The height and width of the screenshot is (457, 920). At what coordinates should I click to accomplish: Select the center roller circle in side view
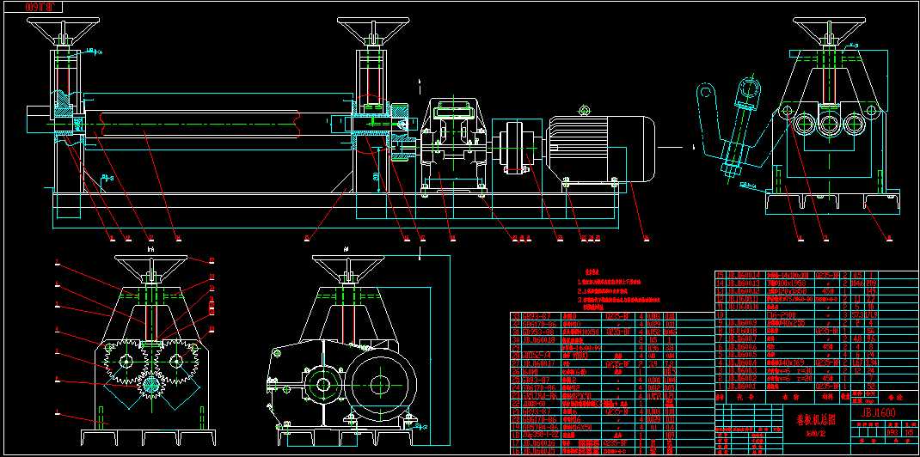pos(829,125)
